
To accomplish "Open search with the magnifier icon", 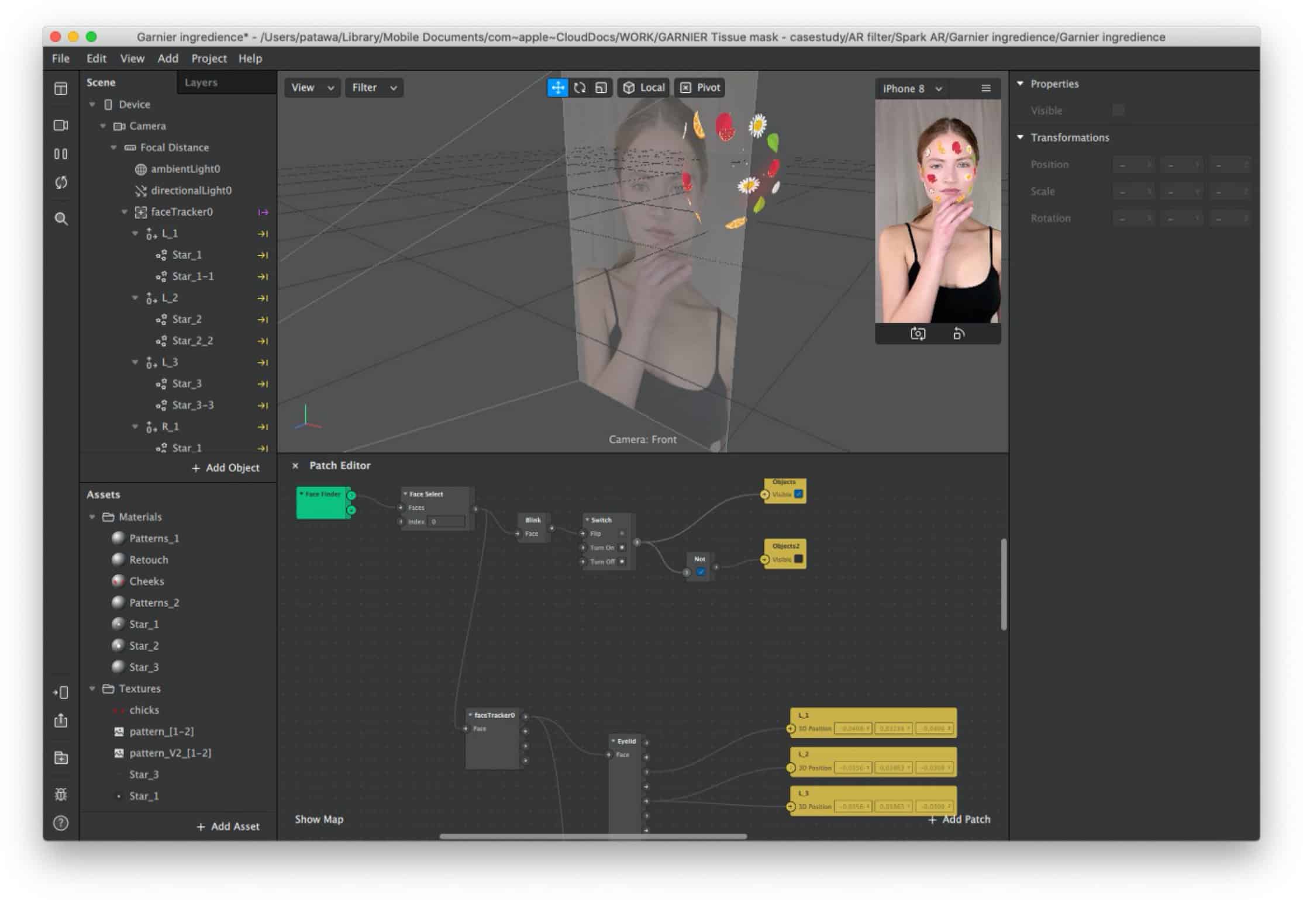I will tap(61, 219).
